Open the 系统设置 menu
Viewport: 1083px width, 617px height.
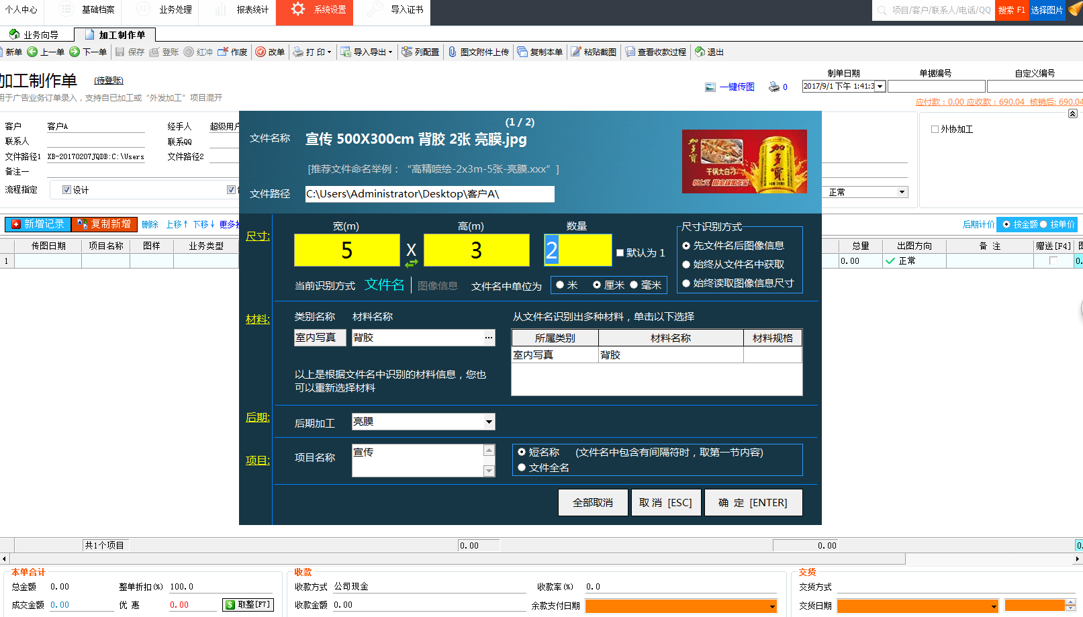[x=314, y=10]
